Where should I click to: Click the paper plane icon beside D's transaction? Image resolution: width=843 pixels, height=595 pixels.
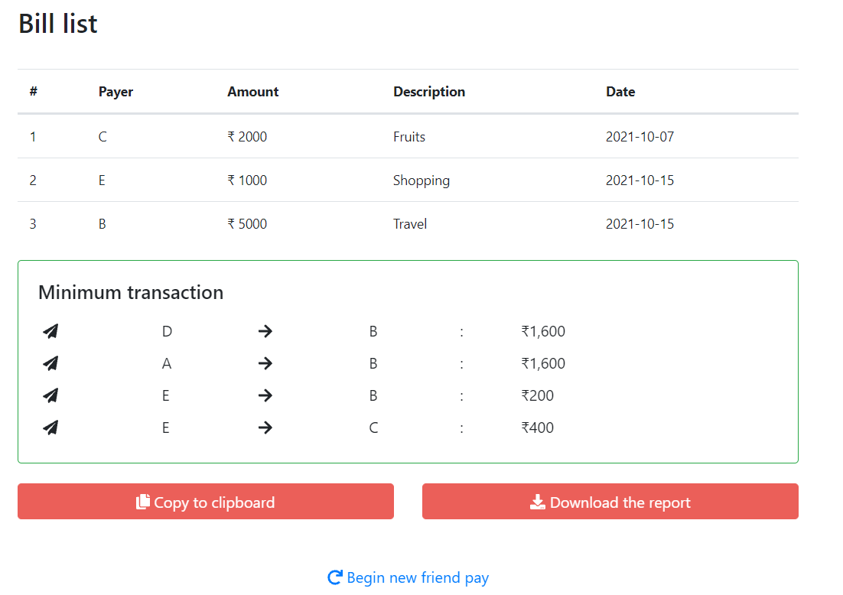[50, 331]
